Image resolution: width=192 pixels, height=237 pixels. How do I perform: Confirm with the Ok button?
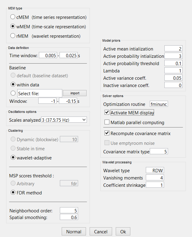point(123,232)
